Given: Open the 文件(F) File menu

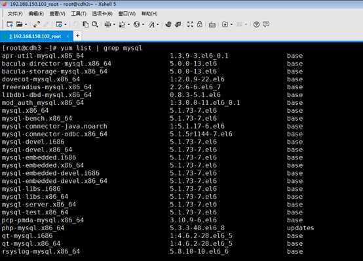Looking at the screenshot, I should coord(15,14).
